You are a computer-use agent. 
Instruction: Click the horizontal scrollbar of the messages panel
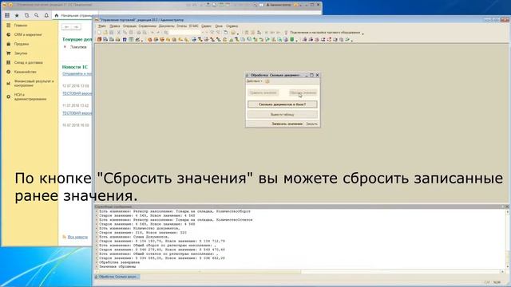(x=300, y=271)
